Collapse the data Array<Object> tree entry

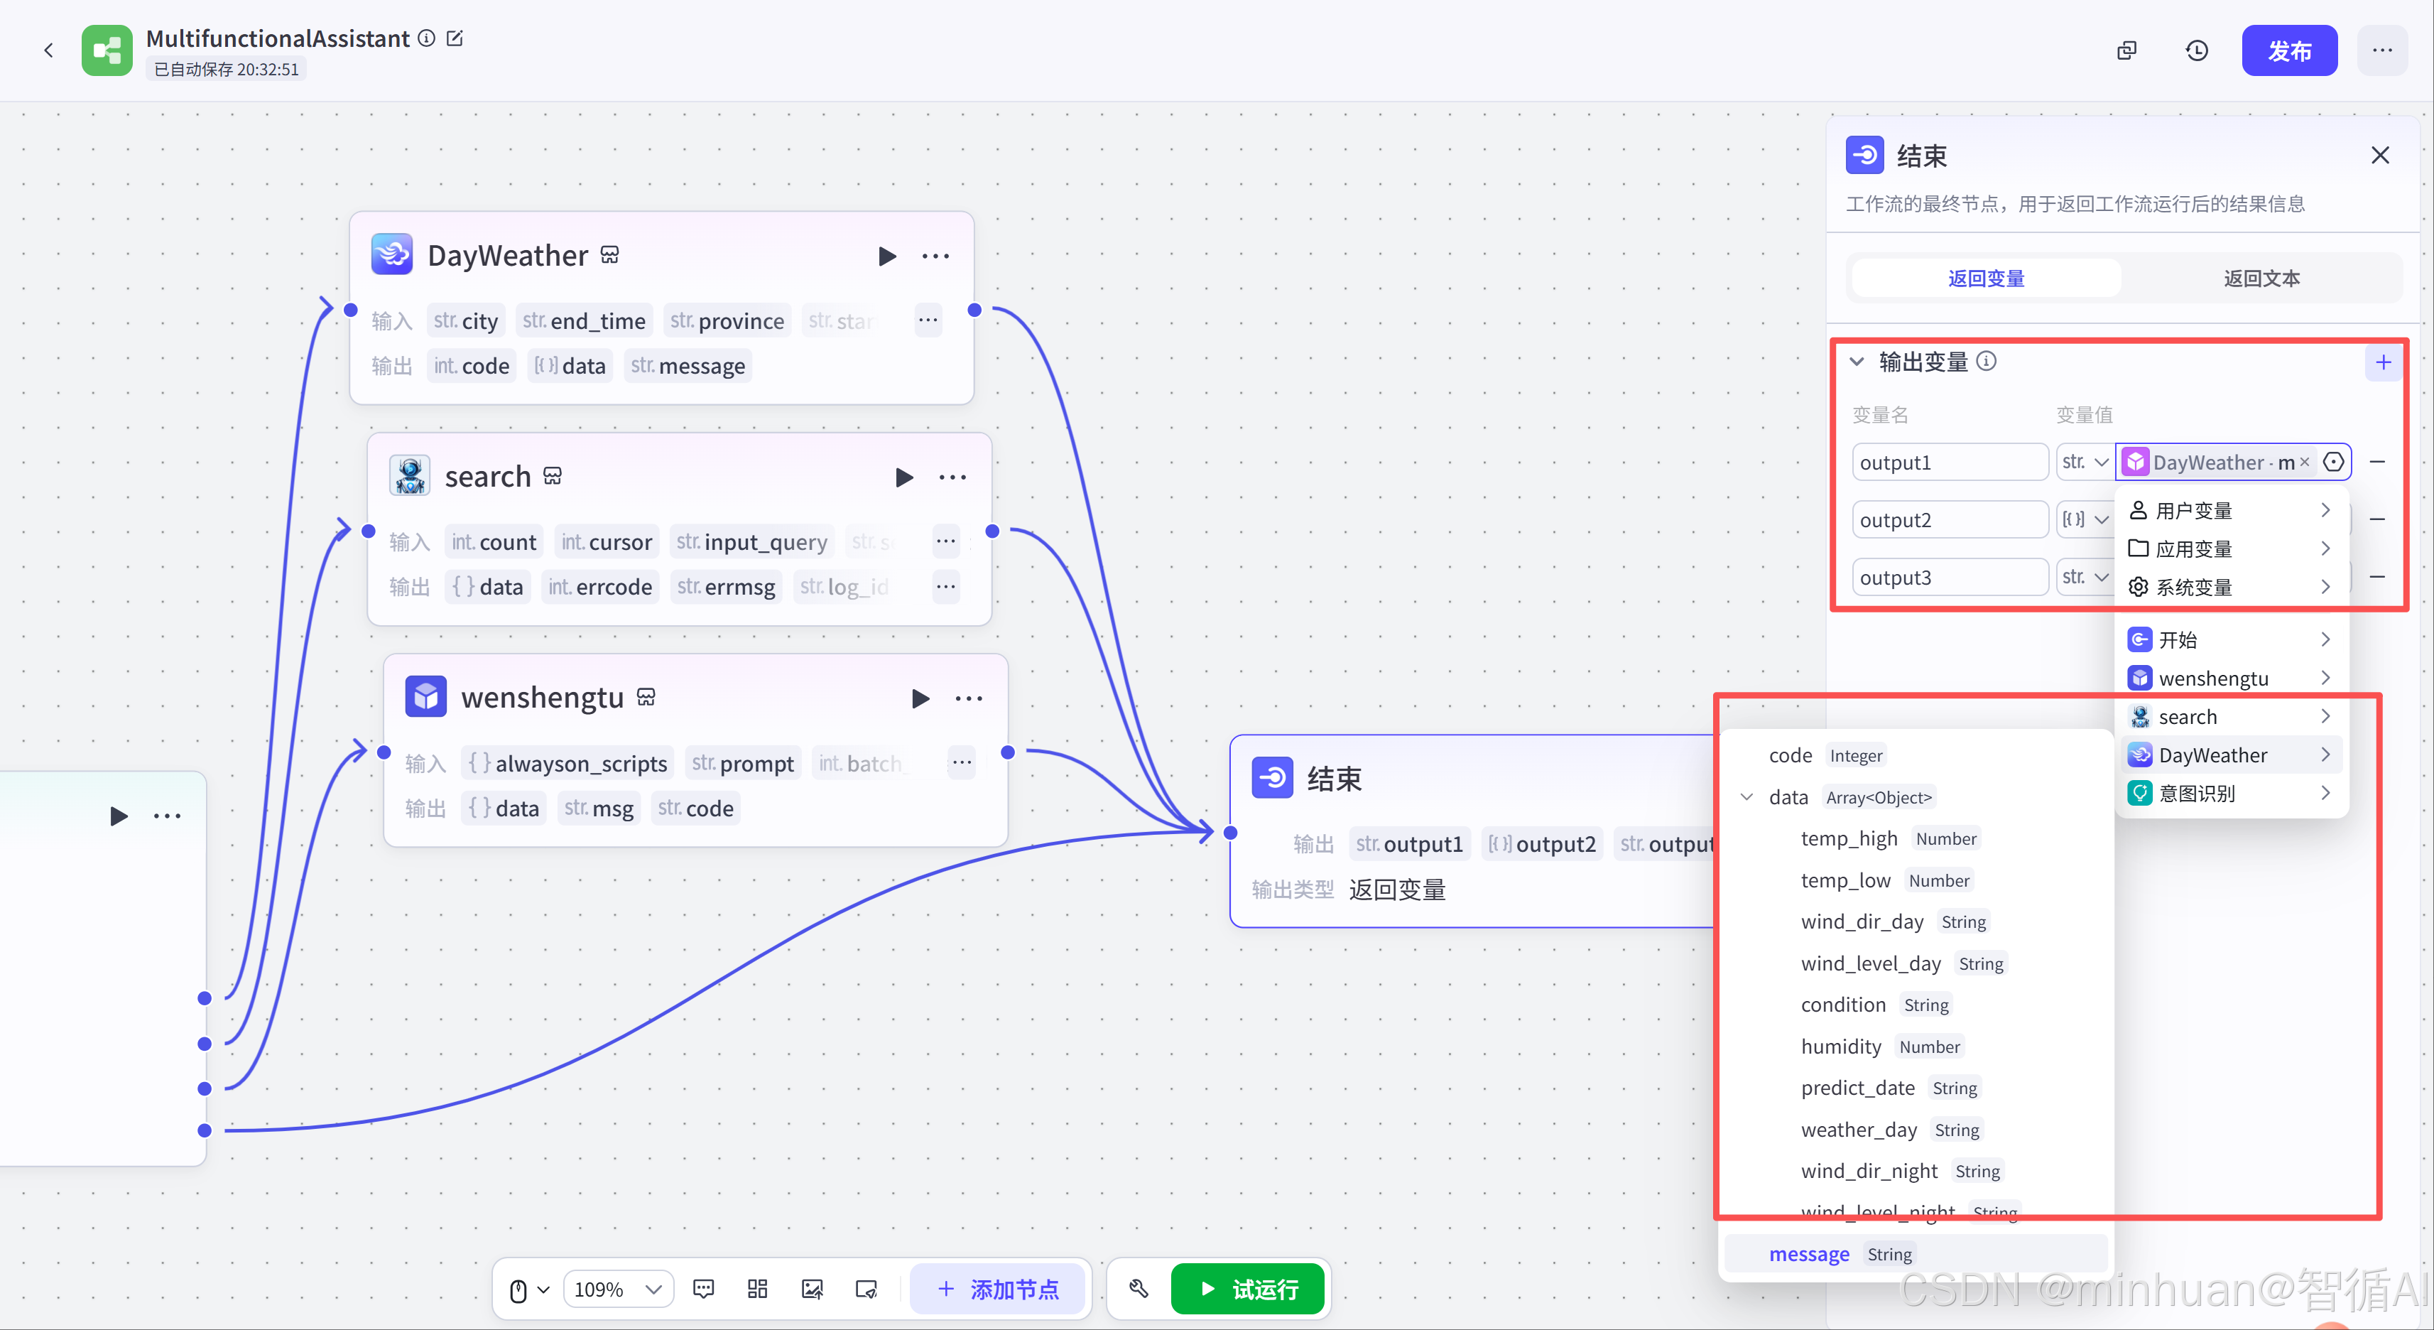click(1747, 797)
